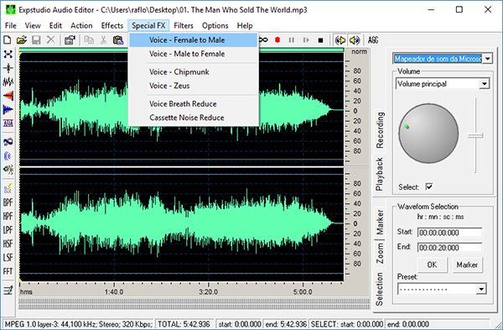Click the loop playback infinity icon
The width and height of the screenshot is (503, 330).
pos(264,39)
